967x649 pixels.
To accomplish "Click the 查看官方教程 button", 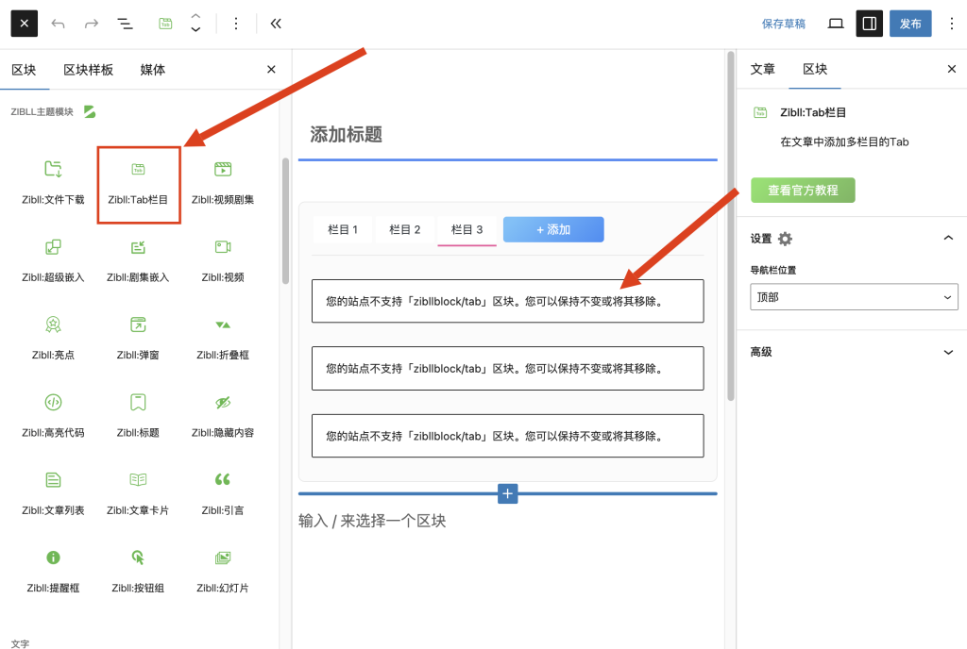I will 803,191.
